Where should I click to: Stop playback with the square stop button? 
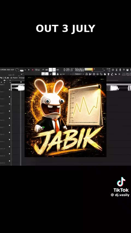29,70
